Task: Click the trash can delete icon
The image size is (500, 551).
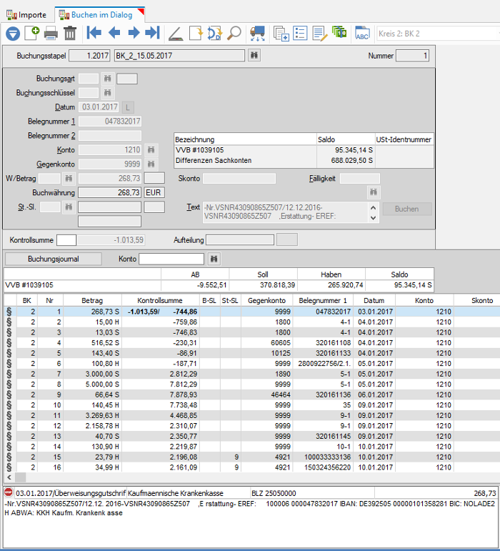Action: pyautogui.click(x=70, y=34)
